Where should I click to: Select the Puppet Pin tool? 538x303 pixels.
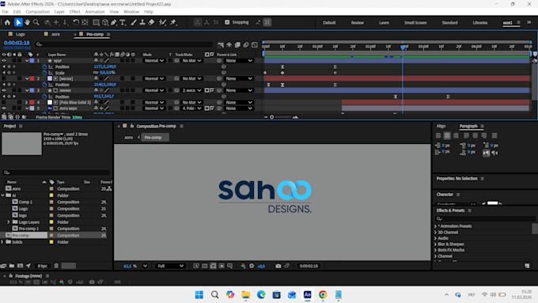click(x=173, y=23)
